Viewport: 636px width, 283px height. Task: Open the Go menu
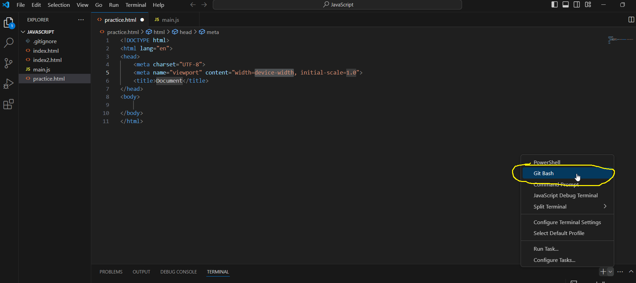tap(99, 5)
